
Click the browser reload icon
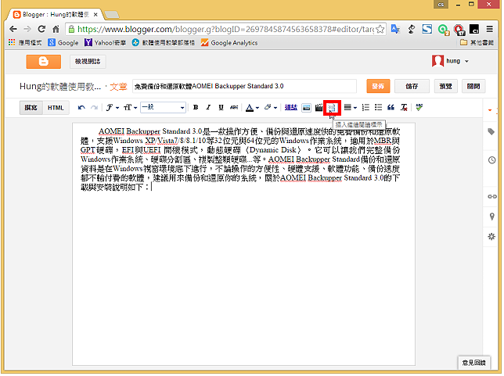(41, 29)
